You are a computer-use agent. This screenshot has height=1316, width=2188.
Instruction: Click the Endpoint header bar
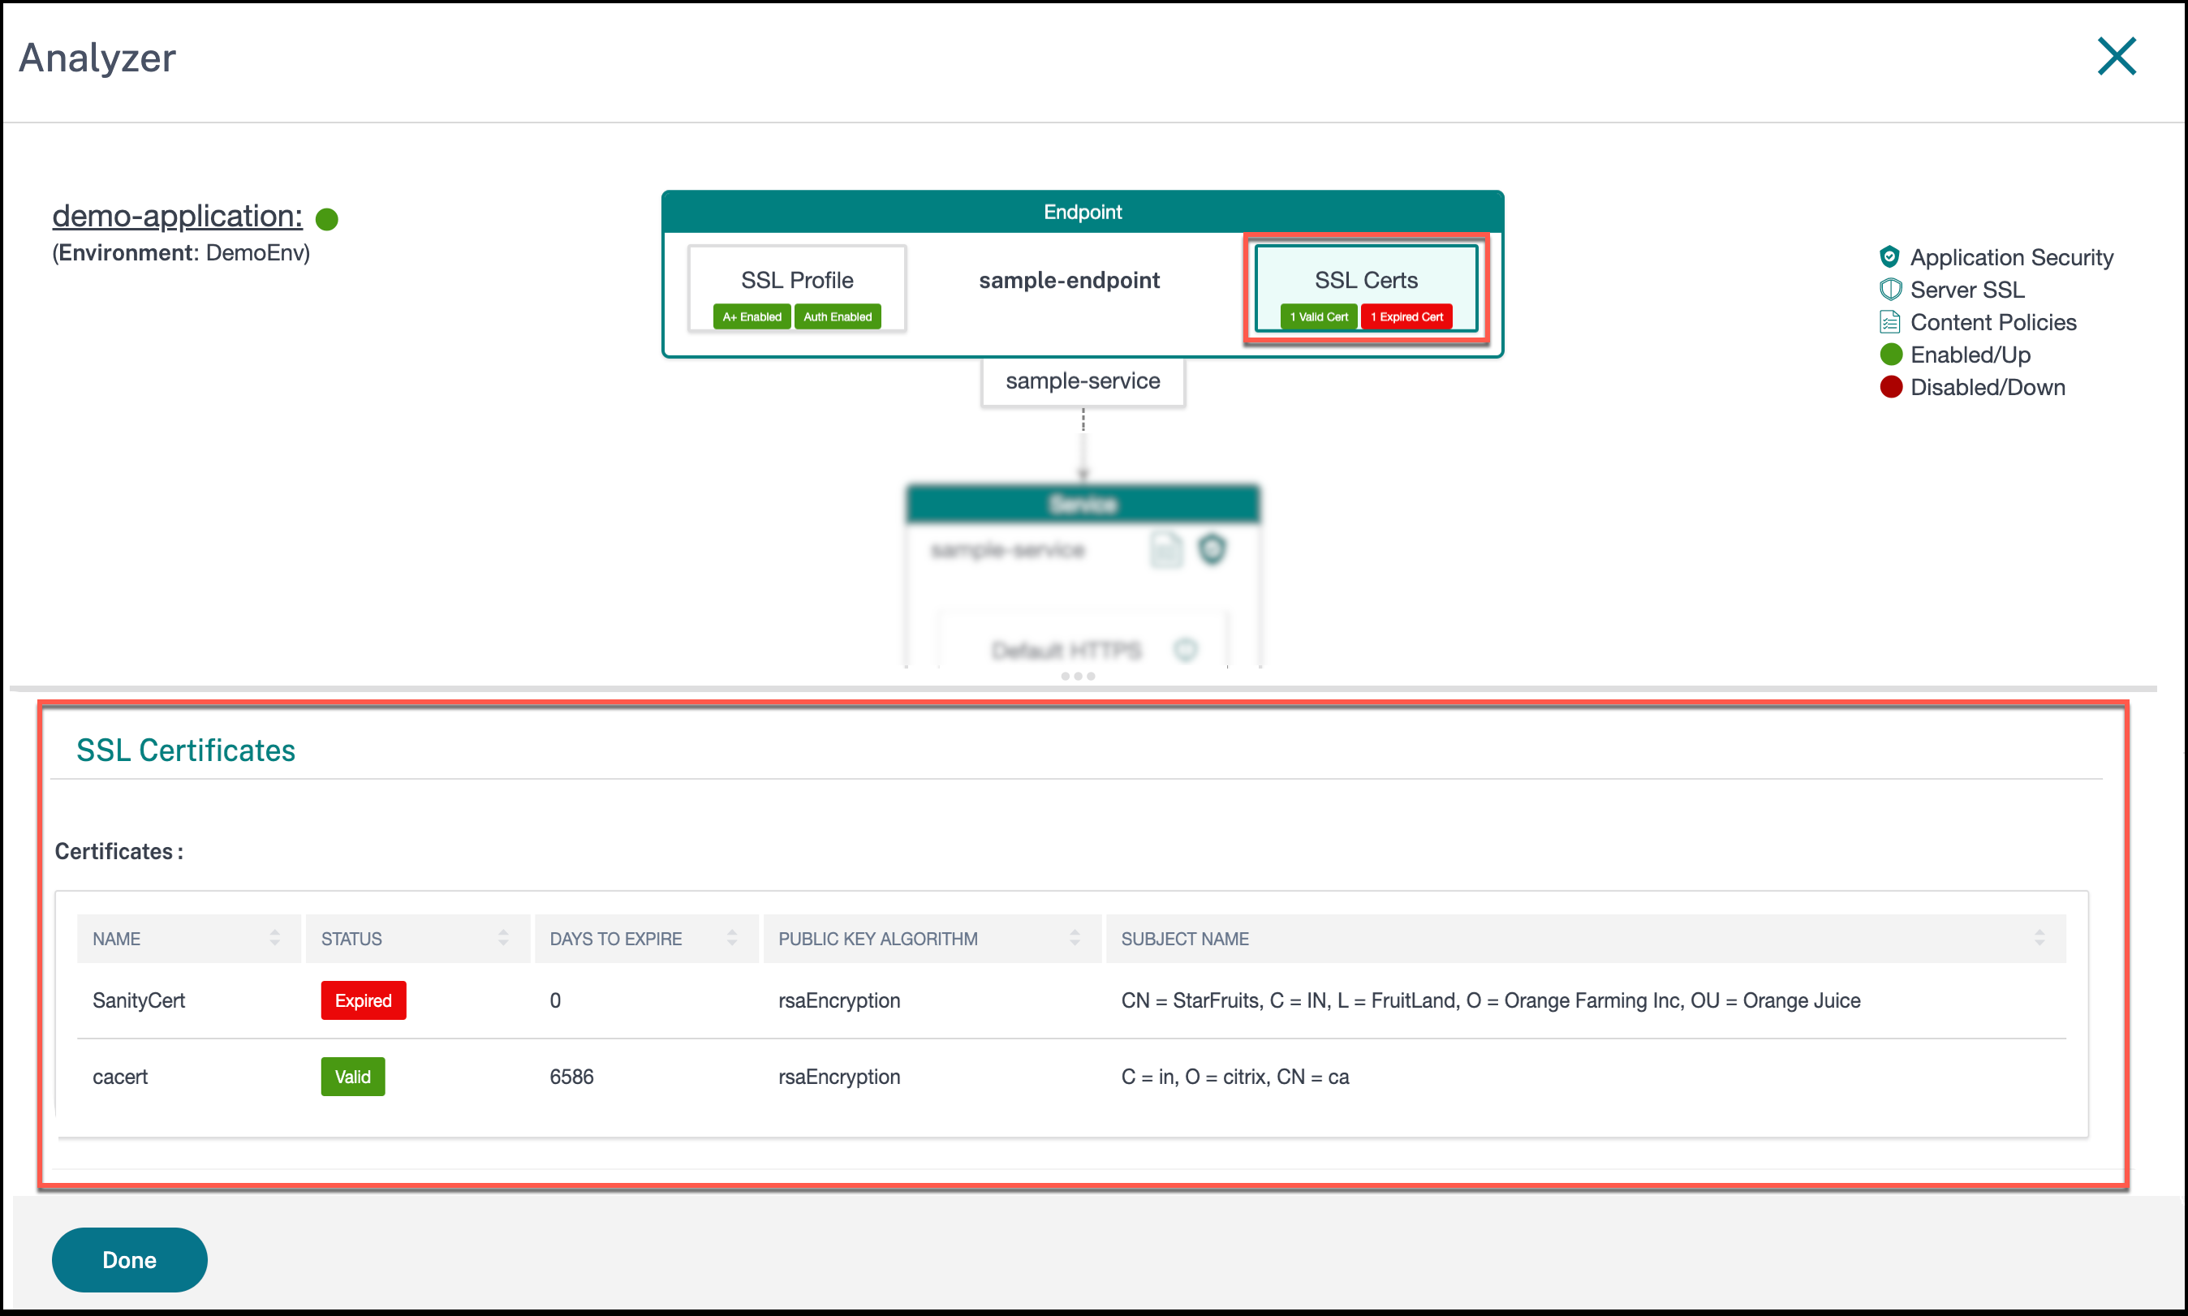[x=1082, y=212]
